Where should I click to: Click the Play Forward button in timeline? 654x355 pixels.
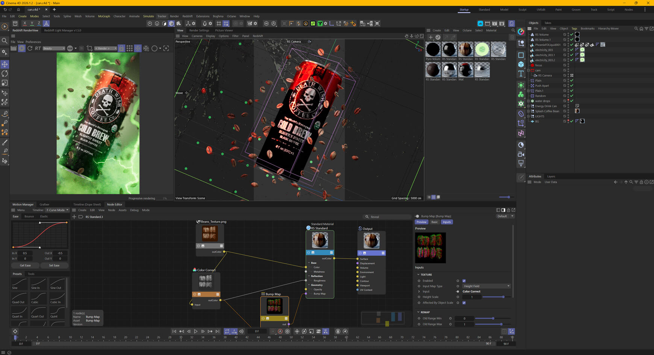pyautogui.click(x=196, y=331)
